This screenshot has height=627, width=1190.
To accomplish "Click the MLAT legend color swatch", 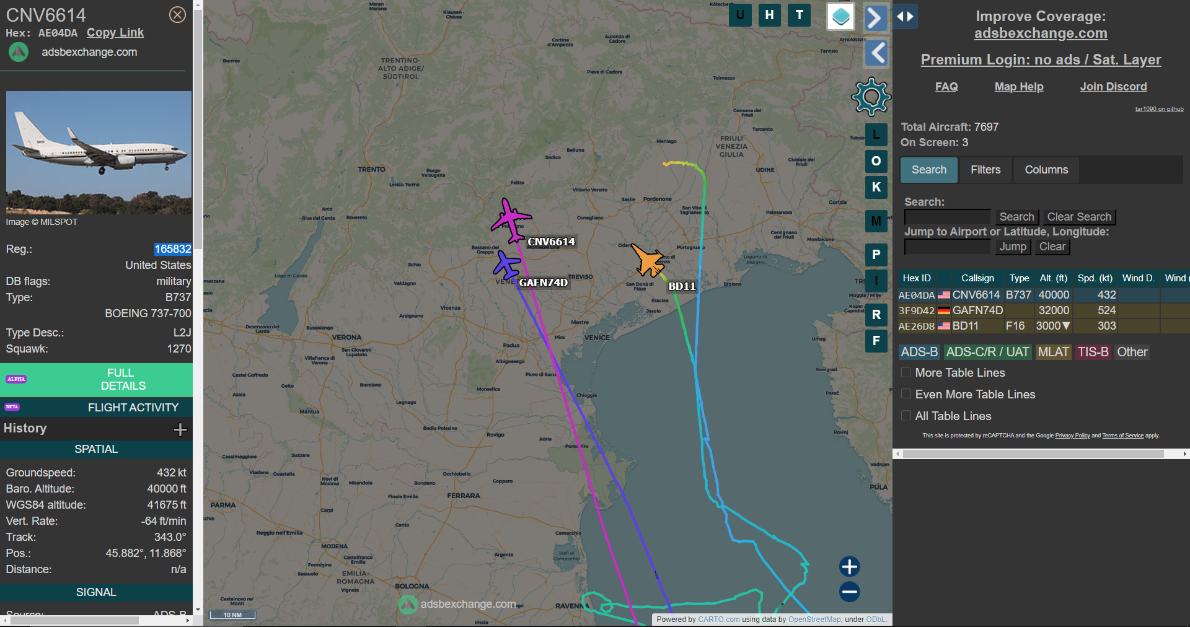I will [x=1053, y=352].
